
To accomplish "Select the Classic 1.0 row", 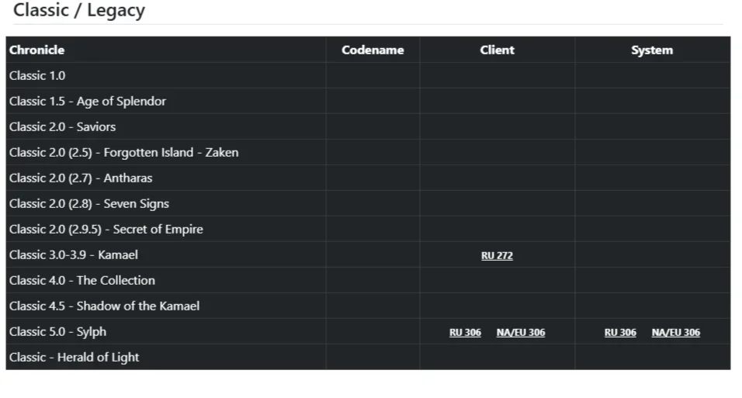I will click(x=368, y=76).
